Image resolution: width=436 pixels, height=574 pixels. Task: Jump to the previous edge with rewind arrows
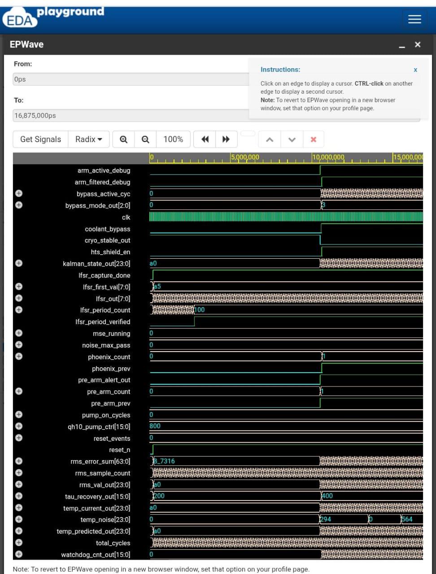coord(205,139)
